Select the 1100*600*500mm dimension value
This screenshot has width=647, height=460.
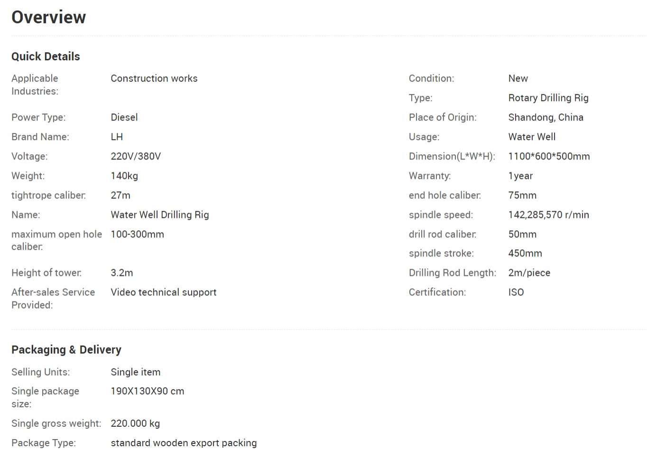[549, 156]
